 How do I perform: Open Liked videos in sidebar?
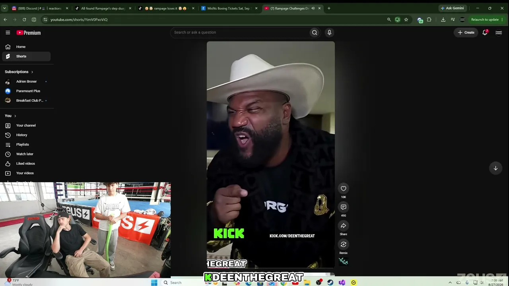[x=26, y=164]
